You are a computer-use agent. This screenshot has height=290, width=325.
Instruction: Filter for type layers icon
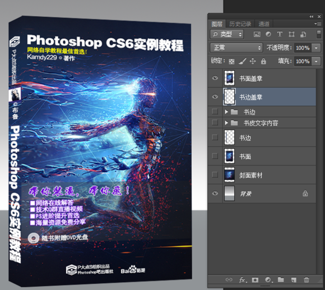[x=280, y=34]
